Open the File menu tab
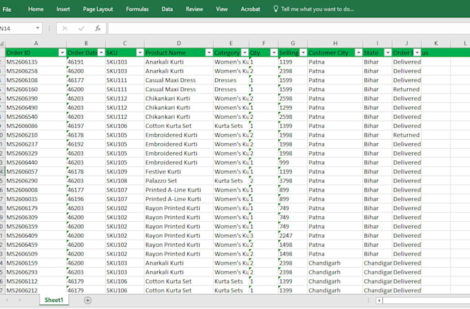 7,9
